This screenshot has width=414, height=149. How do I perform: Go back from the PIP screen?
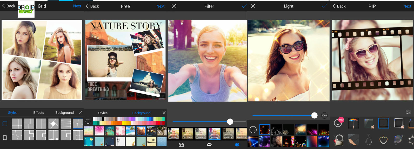(339, 6)
